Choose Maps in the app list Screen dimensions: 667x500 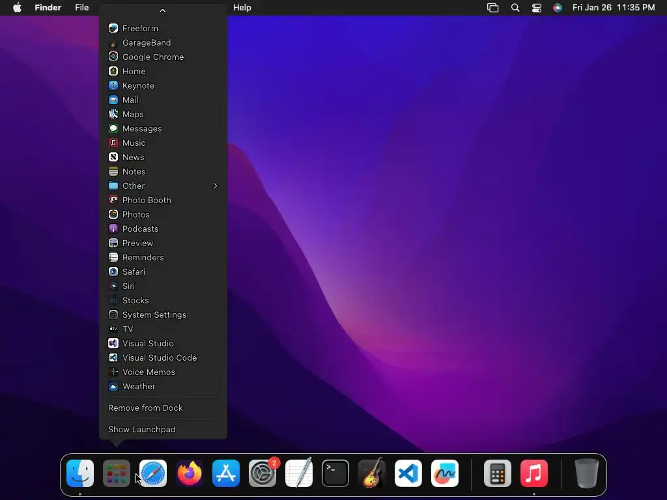[163, 114]
